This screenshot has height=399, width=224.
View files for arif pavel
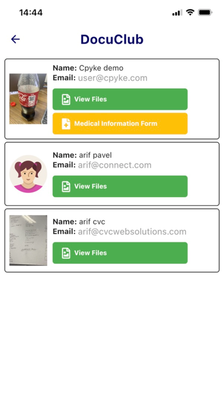pos(120,186)
